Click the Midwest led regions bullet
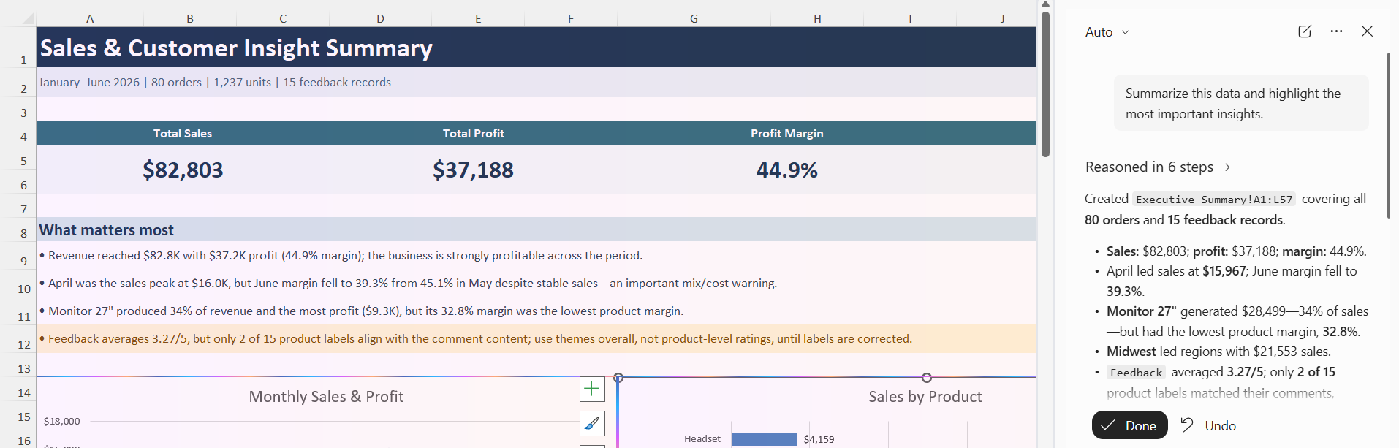 (x=1218, y=352)
